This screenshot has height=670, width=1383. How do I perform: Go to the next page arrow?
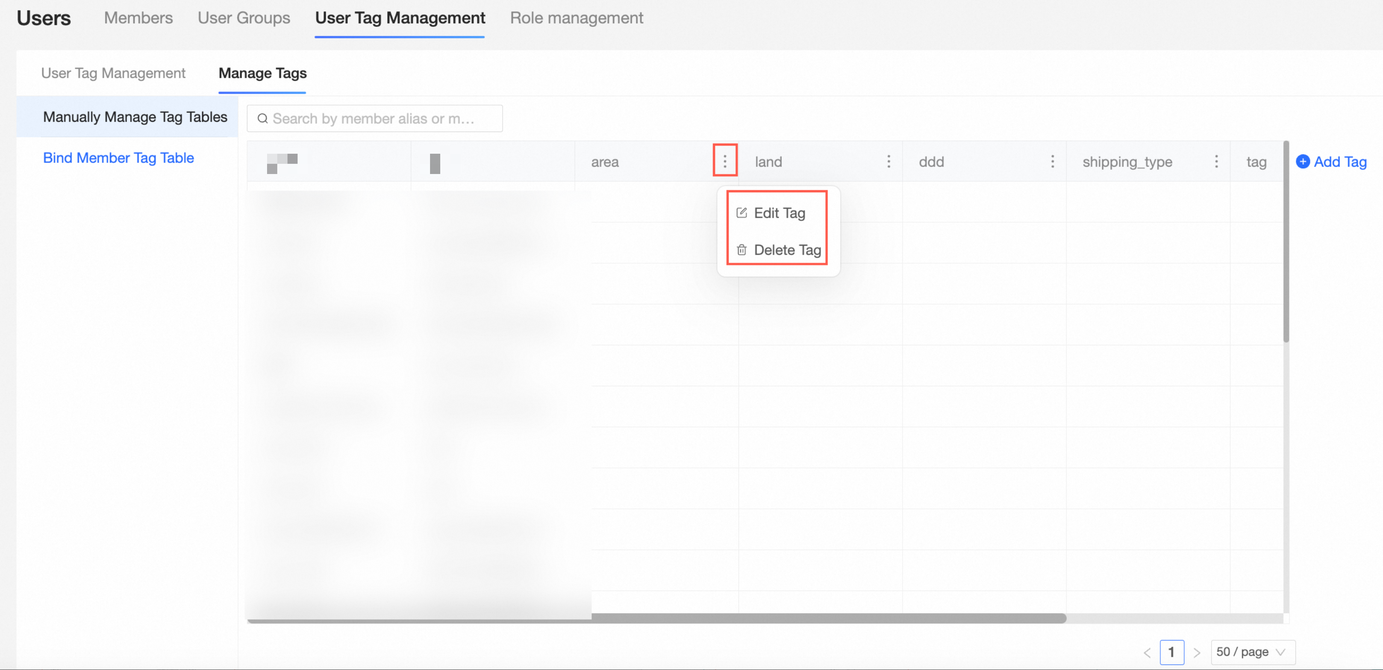pos(1197,653)
